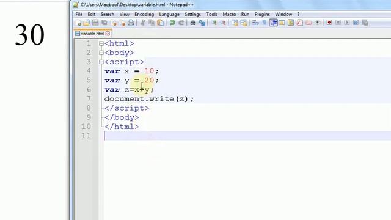Viewport: 391px width, 220px height.
Task: Undo with the green arrow icon
Action: coord(172,23)
